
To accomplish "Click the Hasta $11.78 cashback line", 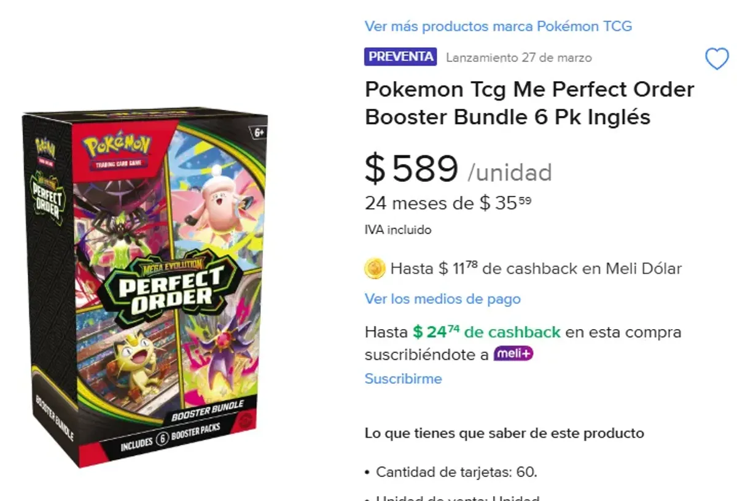I will coord(534,268).
